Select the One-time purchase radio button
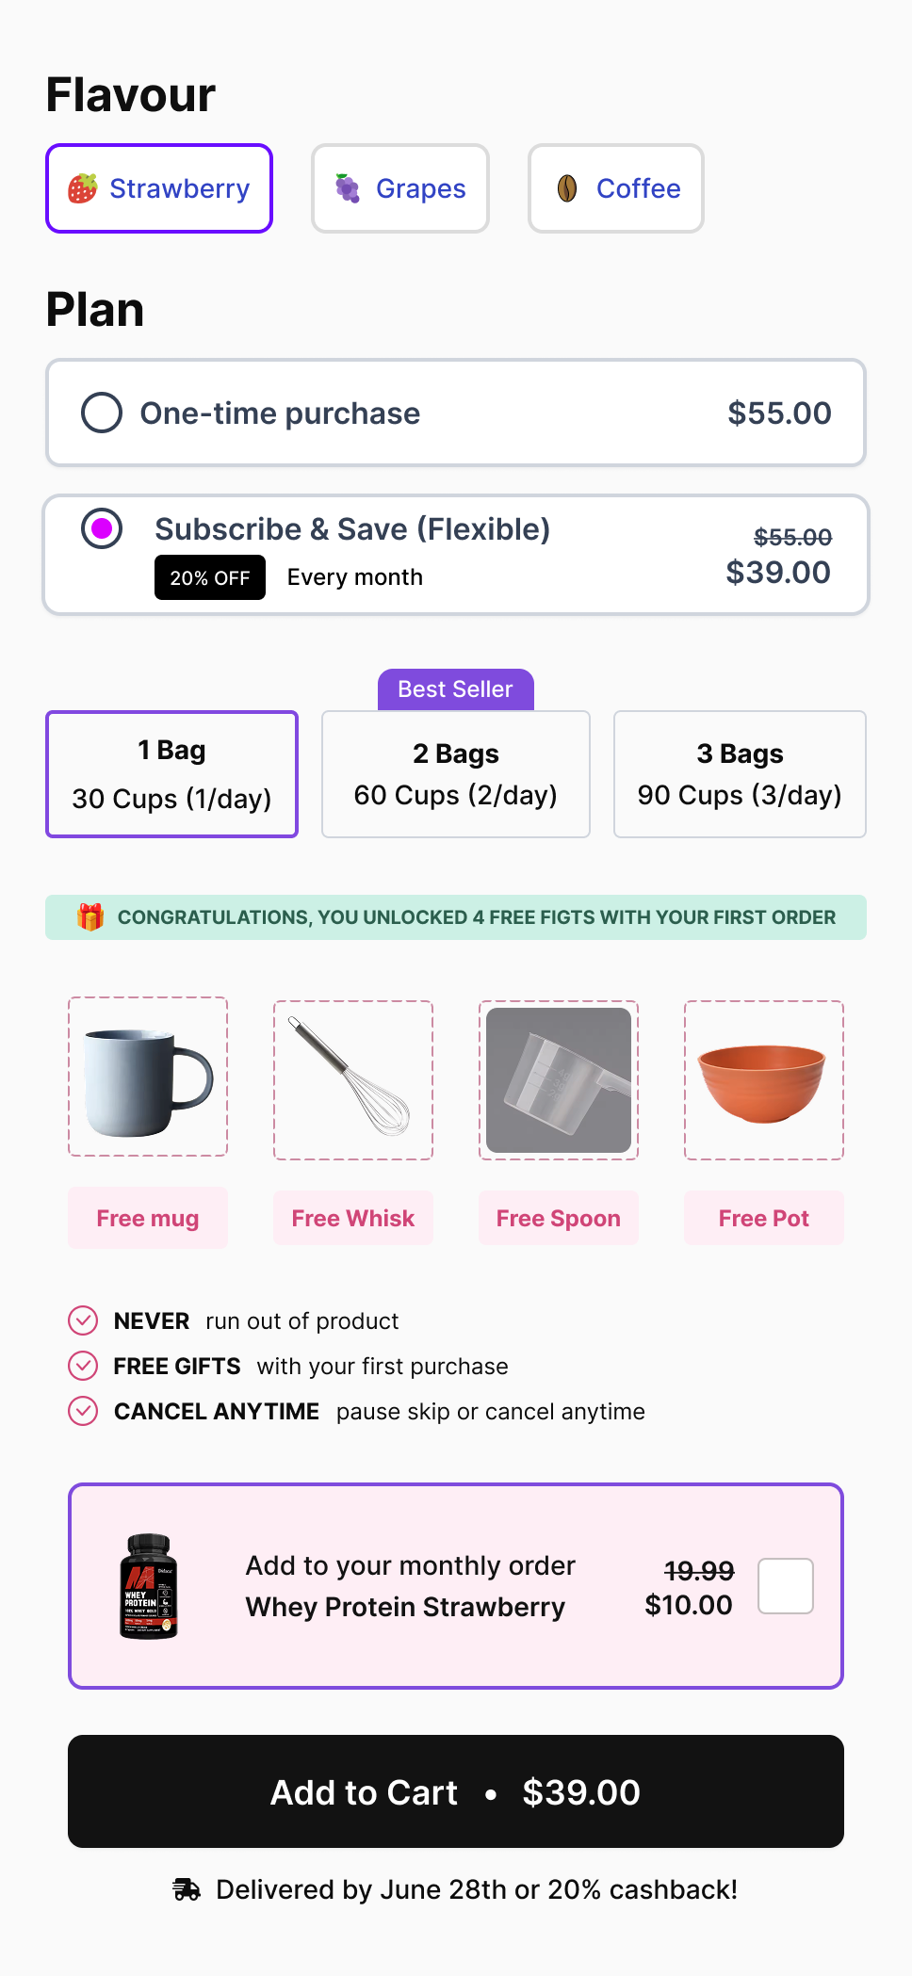 click(x=102, y=413)
